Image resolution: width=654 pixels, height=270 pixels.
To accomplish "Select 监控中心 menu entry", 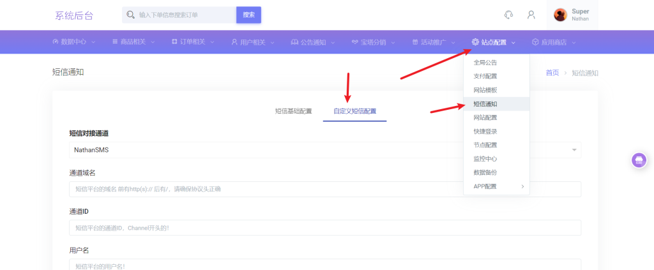I will (496, 159).
